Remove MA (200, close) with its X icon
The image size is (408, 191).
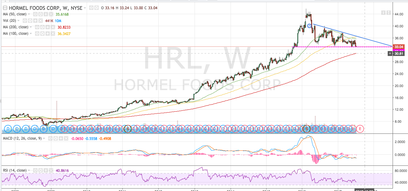click(52, 27)
